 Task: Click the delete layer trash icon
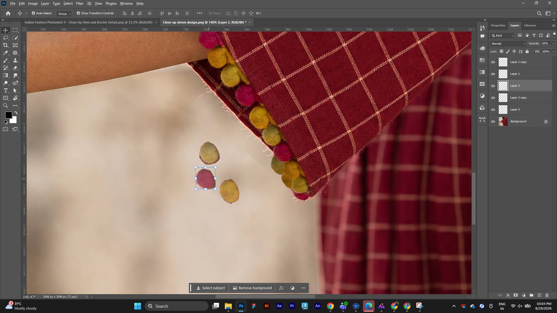547,295
